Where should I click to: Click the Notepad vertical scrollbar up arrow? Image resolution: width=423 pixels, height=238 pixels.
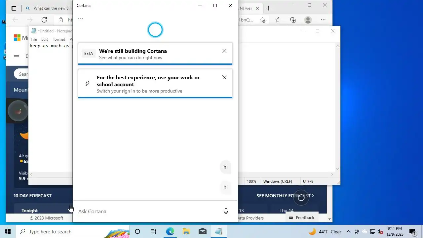point(337,46)
